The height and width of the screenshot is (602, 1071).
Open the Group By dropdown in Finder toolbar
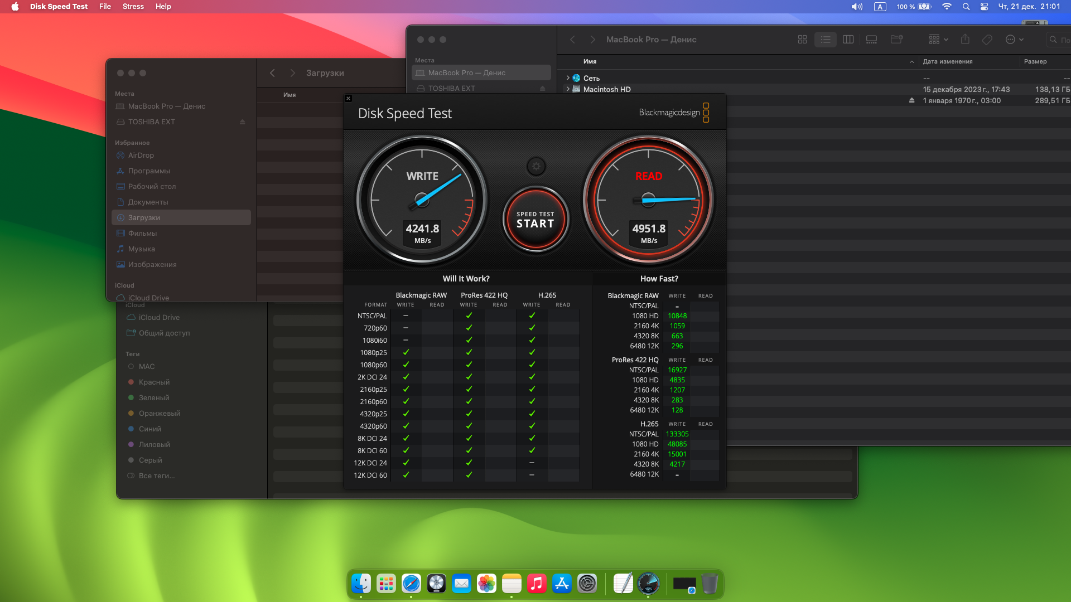click(x=938, y=40)
